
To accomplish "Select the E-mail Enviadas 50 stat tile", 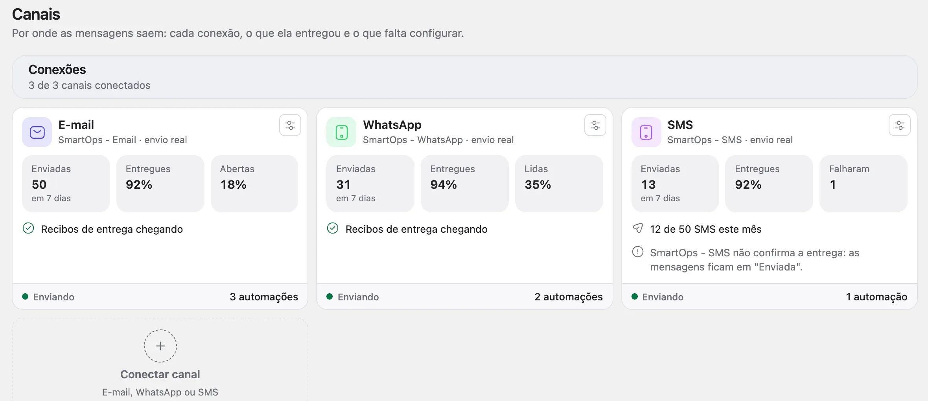I will pos(66,184).
